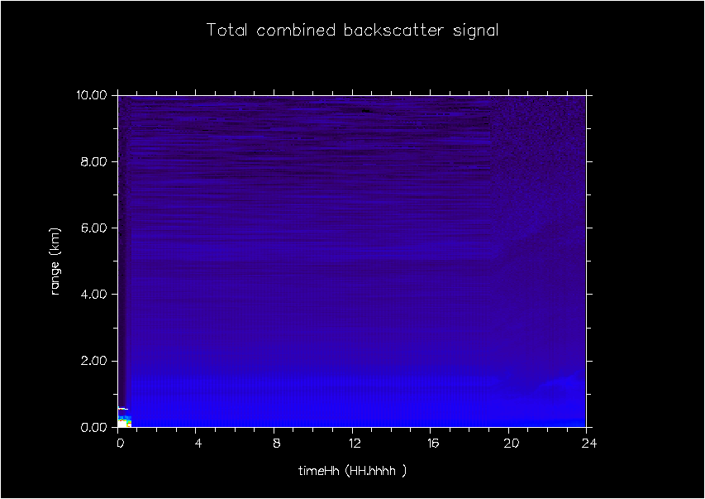Click the y-axis value 6.00
Viewport: 705px width, 499px height.
[x=93, y=228]
